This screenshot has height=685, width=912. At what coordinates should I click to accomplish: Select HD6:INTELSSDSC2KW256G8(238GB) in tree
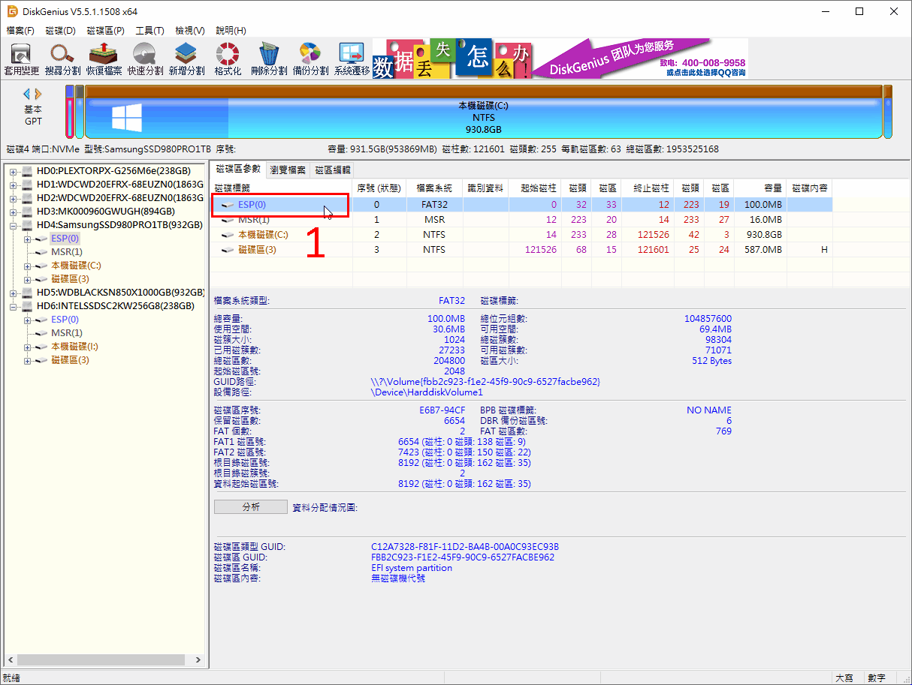[115, 306]
